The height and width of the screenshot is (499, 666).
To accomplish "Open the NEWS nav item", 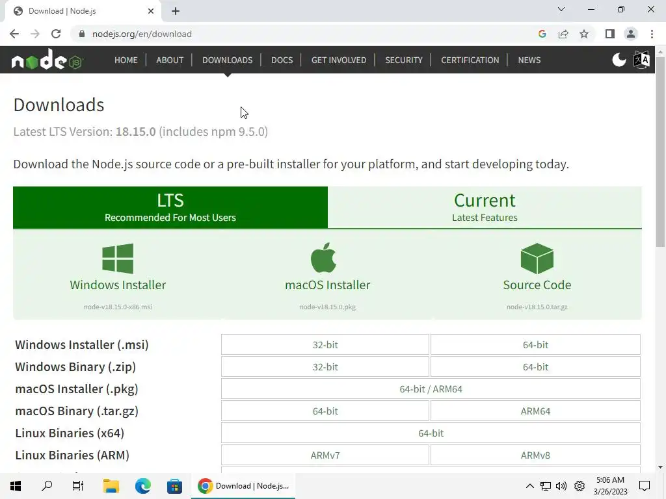I will point(529,60).
